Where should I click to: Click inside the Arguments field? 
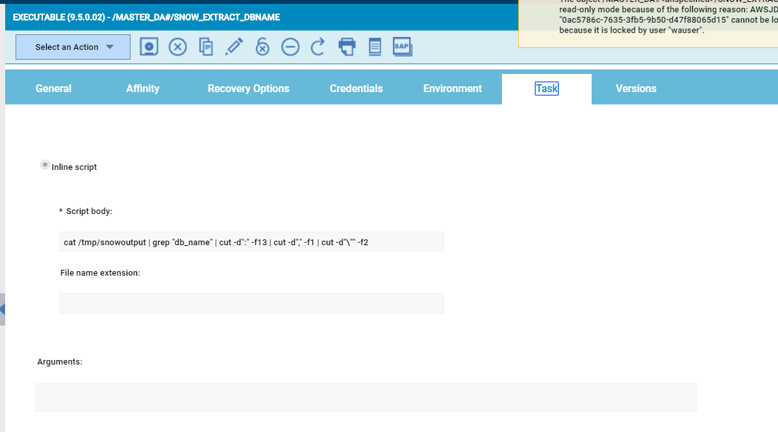[x=366, y=397]
